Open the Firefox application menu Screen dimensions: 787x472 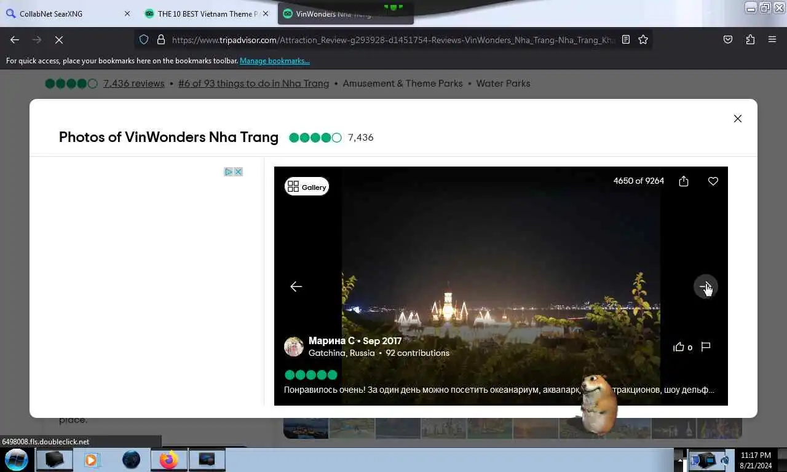click(x=772, y=39)
